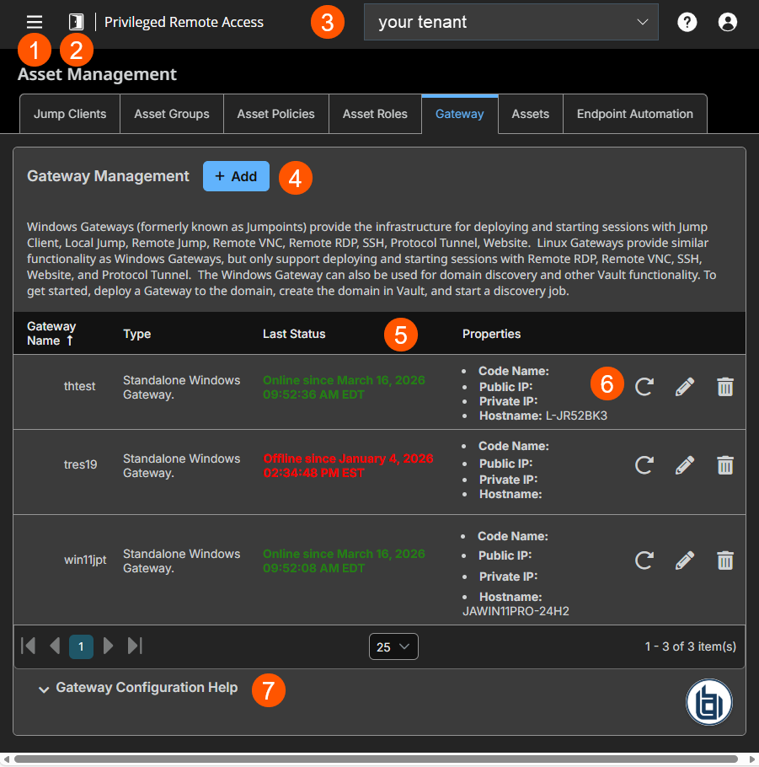
Task: Open the 25 items-per-page dropdown
Action: tap(393, 646)
